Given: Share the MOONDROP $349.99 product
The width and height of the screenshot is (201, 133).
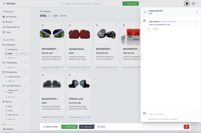Looking at the screenshot, I should point(116,67).
